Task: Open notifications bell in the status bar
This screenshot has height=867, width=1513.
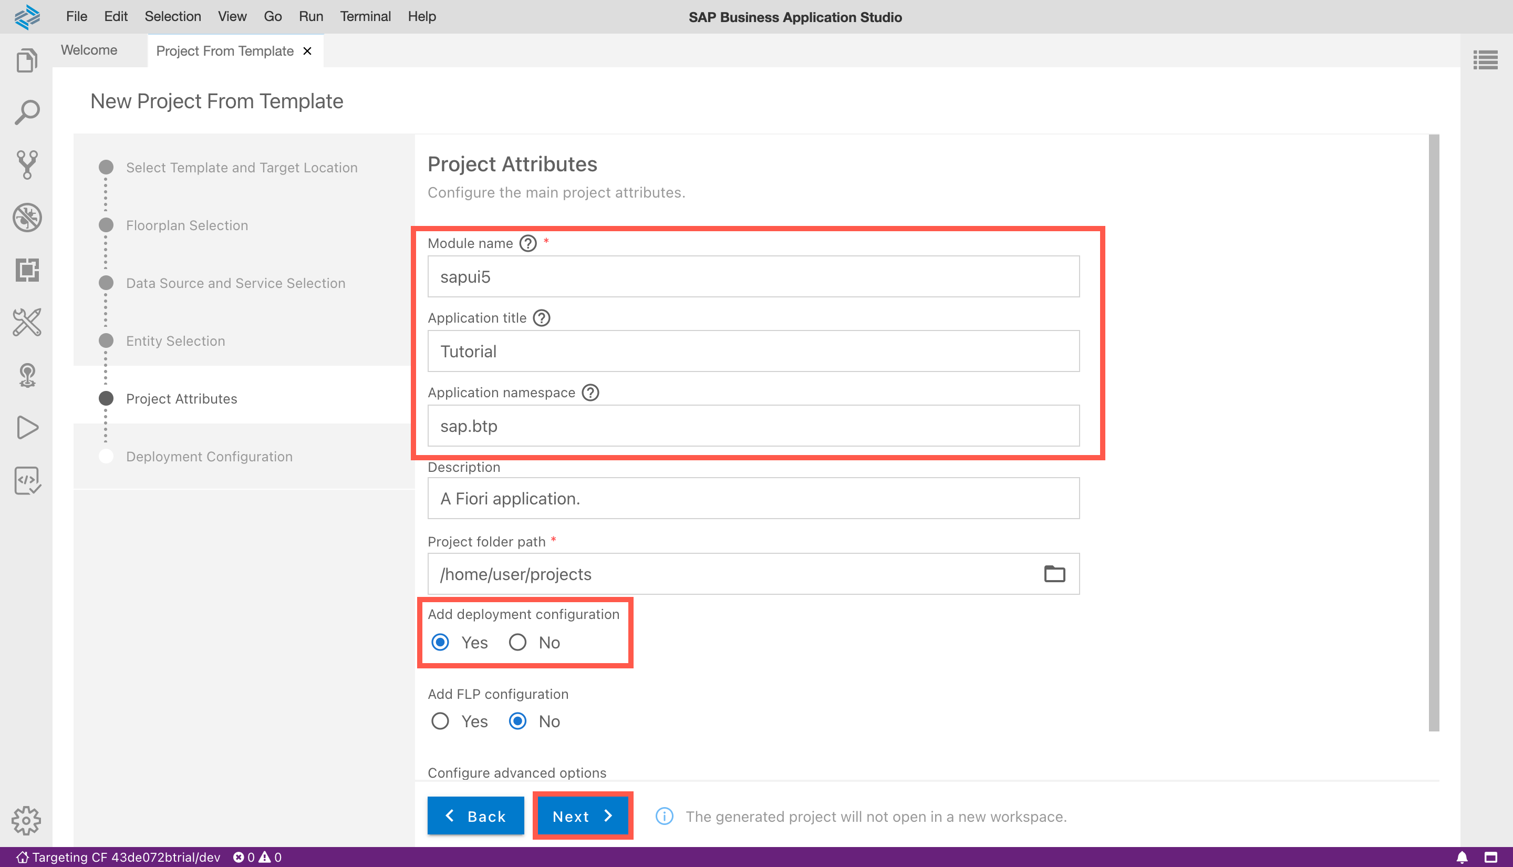Action: (x=1461, y=858)
